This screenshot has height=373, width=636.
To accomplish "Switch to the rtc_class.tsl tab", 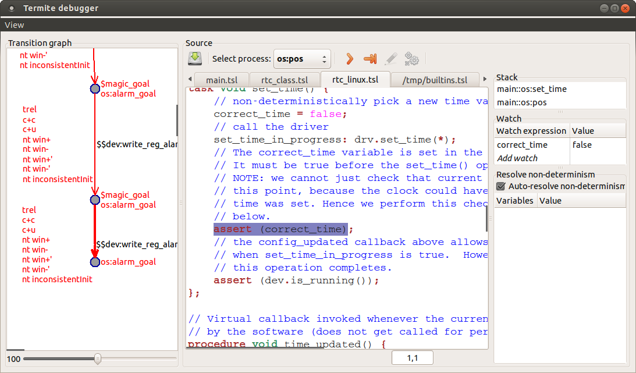I will pos(285,80).
